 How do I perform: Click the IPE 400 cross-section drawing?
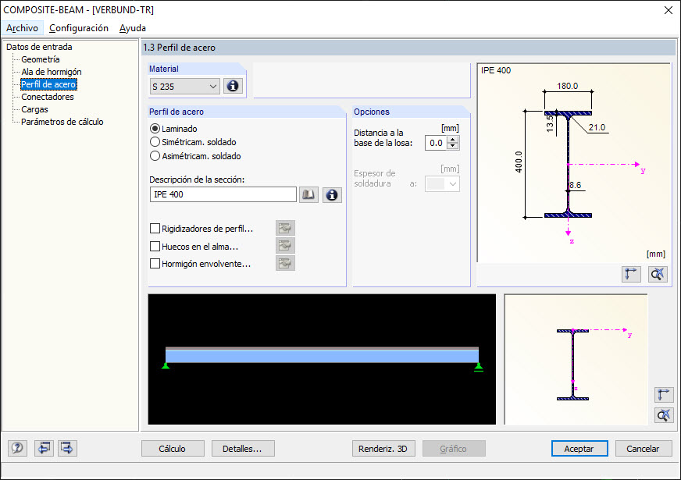(x=574, y=163)
